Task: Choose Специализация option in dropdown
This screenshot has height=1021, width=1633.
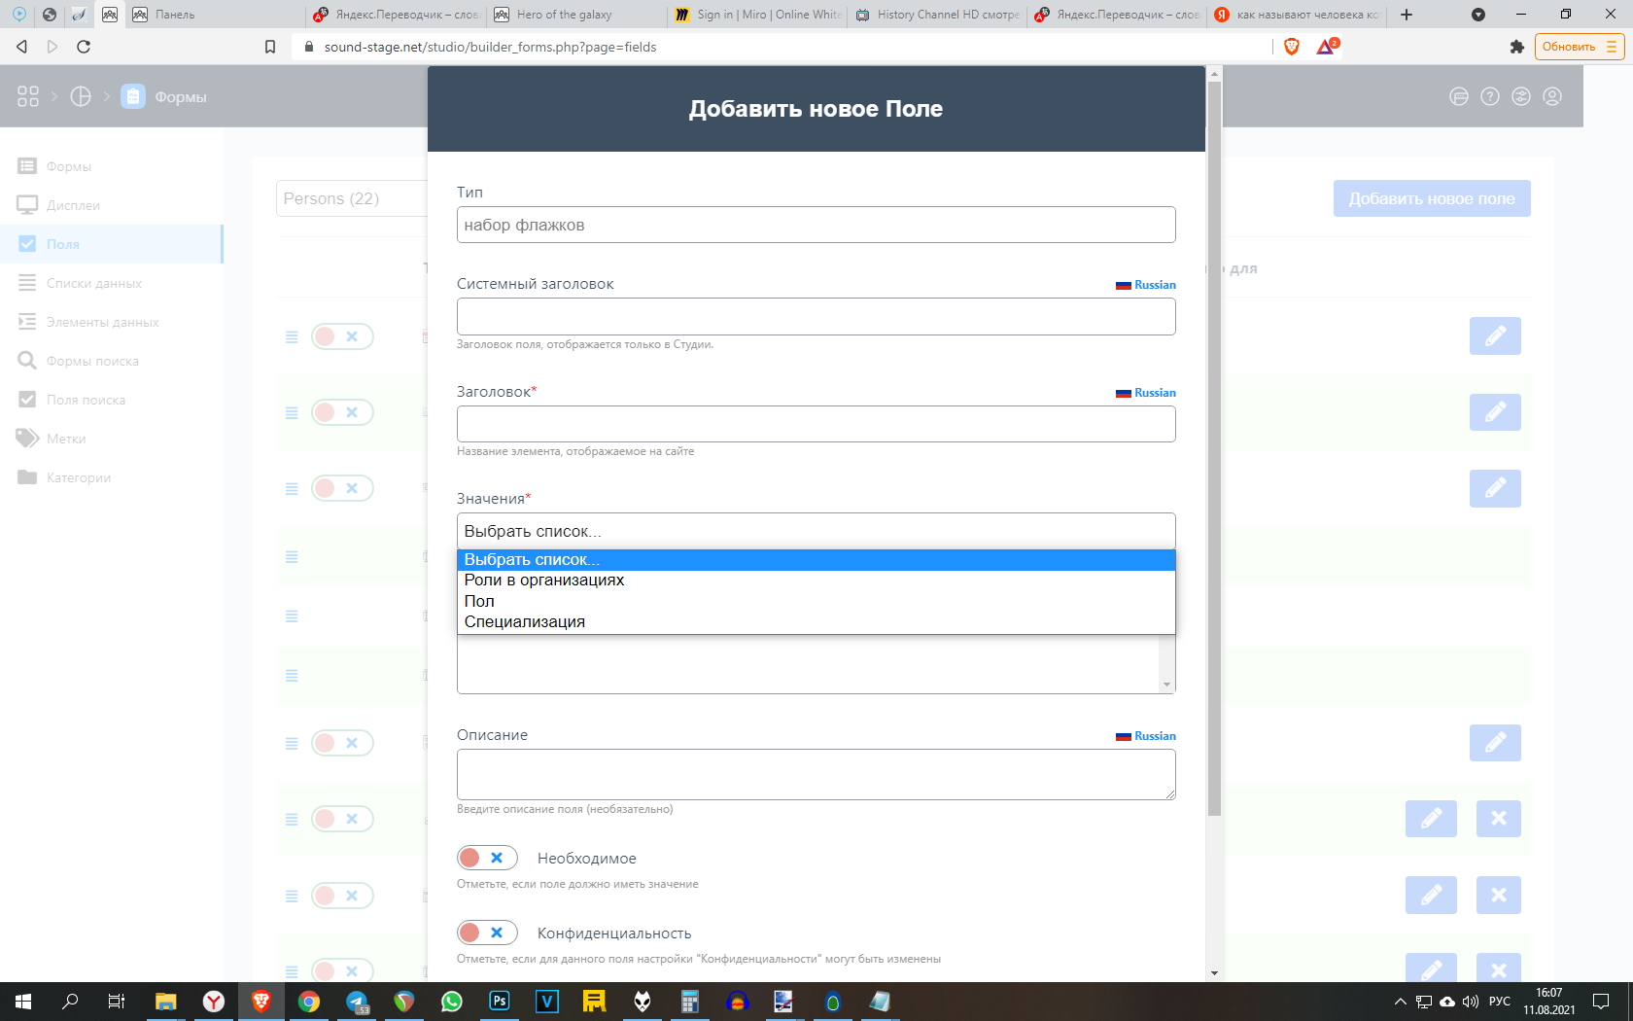Action: click(525, 622)
